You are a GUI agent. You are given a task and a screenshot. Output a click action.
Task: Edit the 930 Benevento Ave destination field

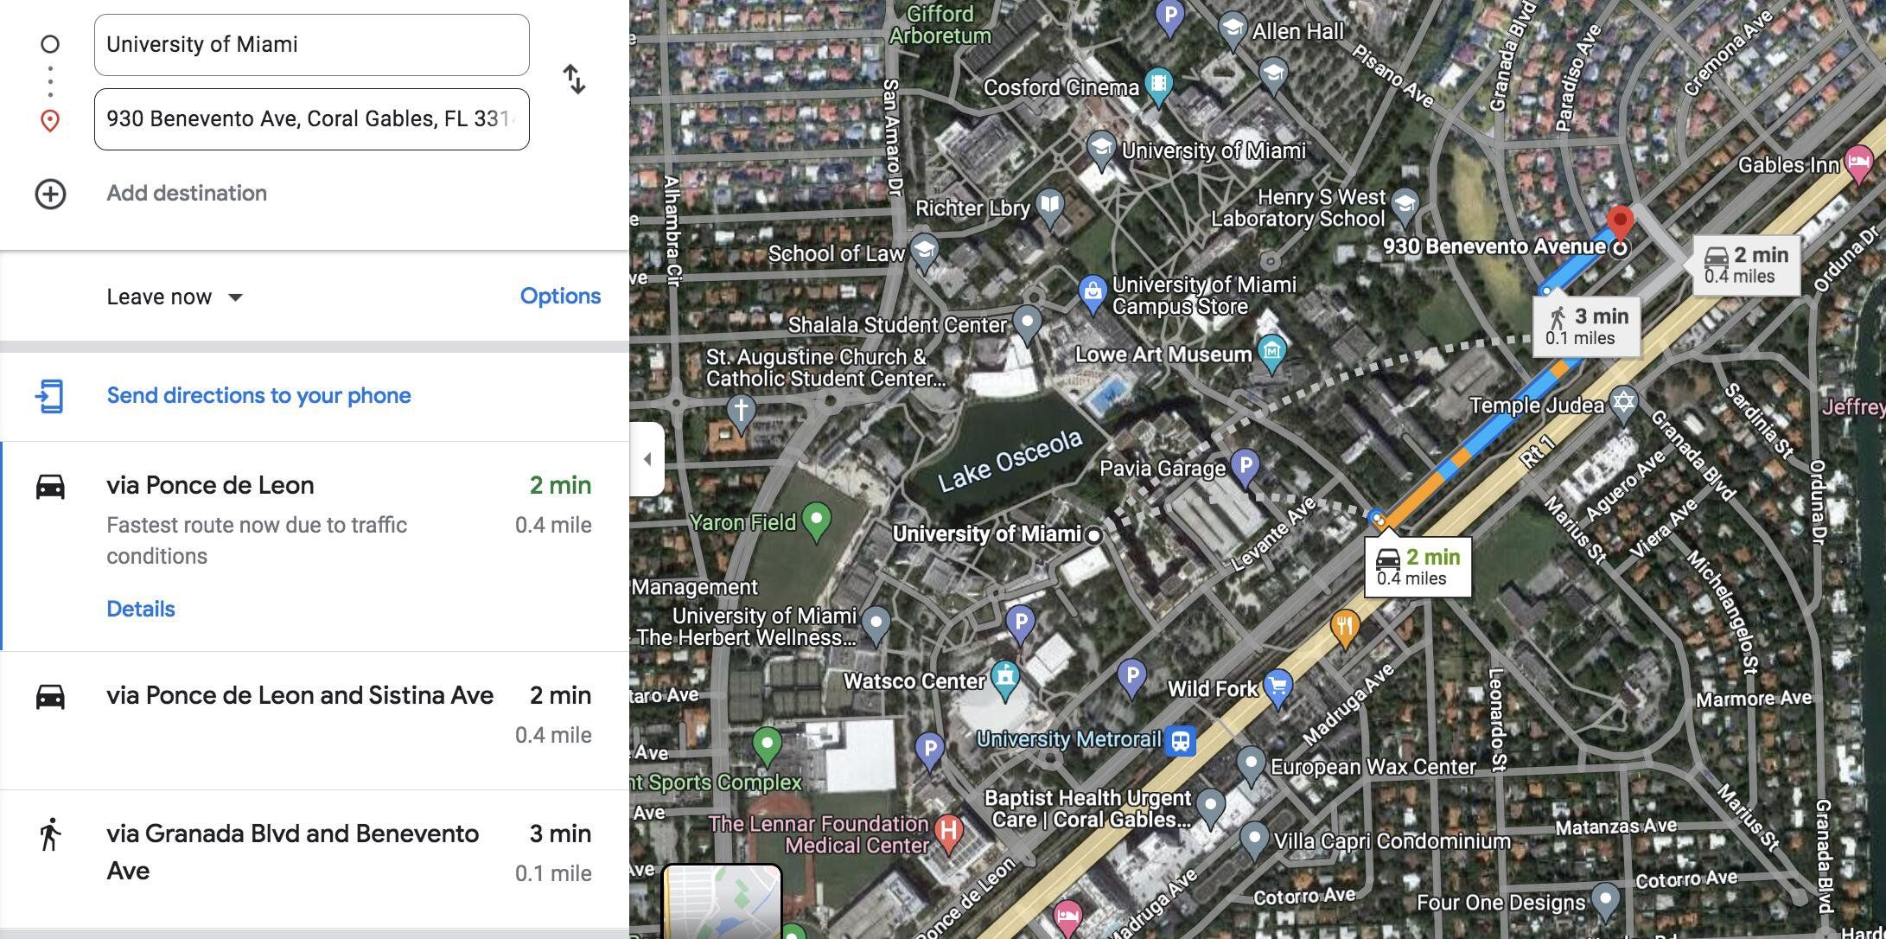coord(311,119)
